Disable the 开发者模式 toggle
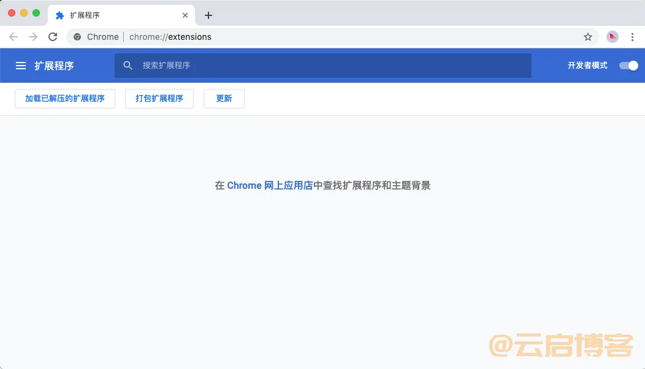This screenshot has height=369, width=645. point(628,66)
